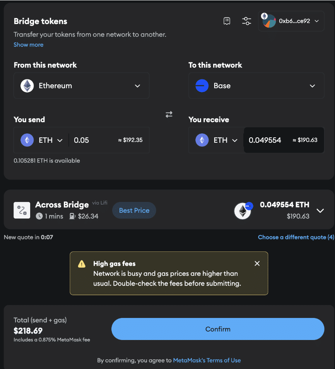The height and width of the screenshot is (369, 335).
Task: Open the account selector 0xb6...ce92
Action: click(291, 21)
